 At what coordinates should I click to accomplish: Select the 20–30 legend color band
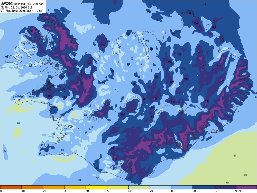[54, 187]
